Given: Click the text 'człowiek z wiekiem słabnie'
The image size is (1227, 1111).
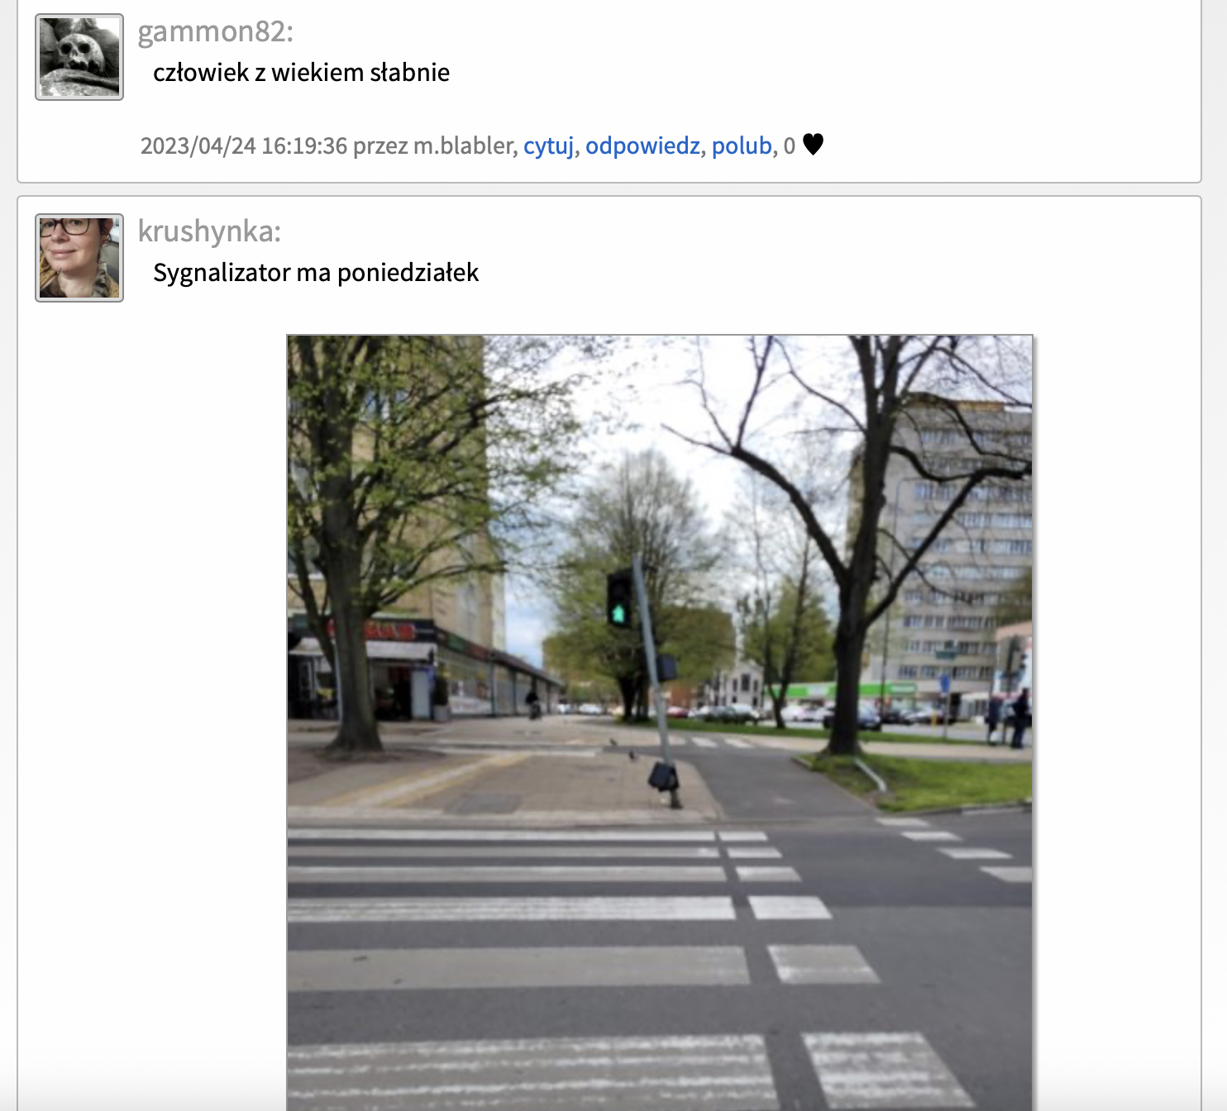Looking at the screenshot, I should [301, 73].
